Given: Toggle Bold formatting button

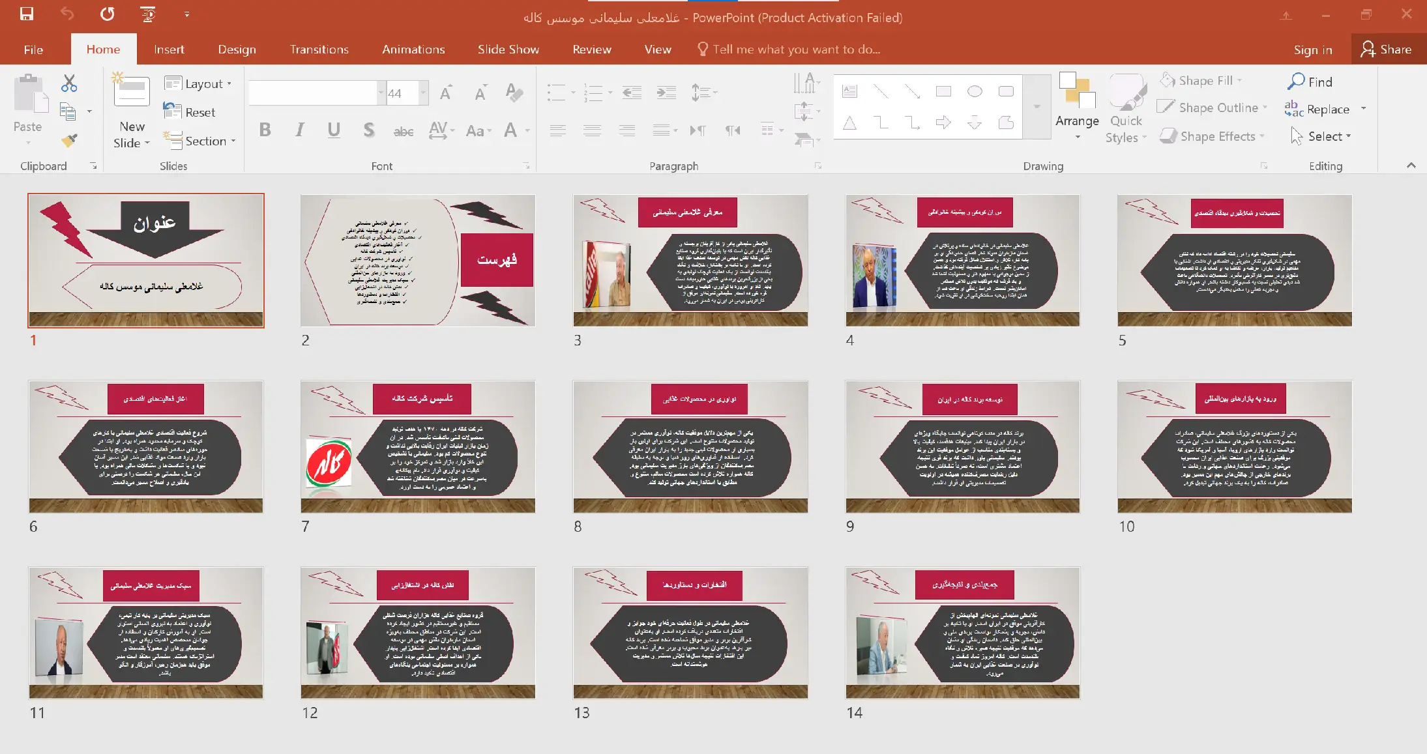Looking at the screenshot, I should click(265, 130).
